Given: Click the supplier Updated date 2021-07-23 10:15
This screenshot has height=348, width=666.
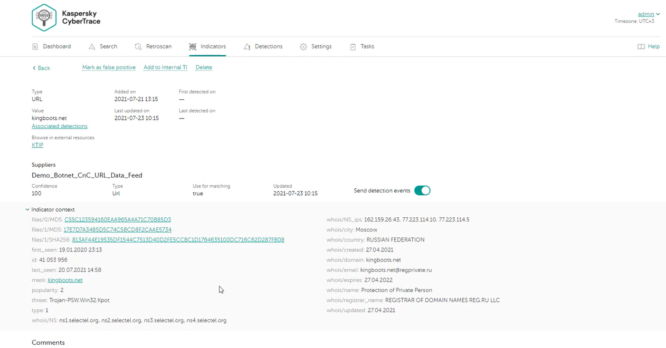Looking at the screenshot, I should pyautogui.click(x=295, y=193).
